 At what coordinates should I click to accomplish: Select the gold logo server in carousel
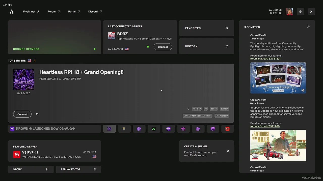[x=124, y=129]
